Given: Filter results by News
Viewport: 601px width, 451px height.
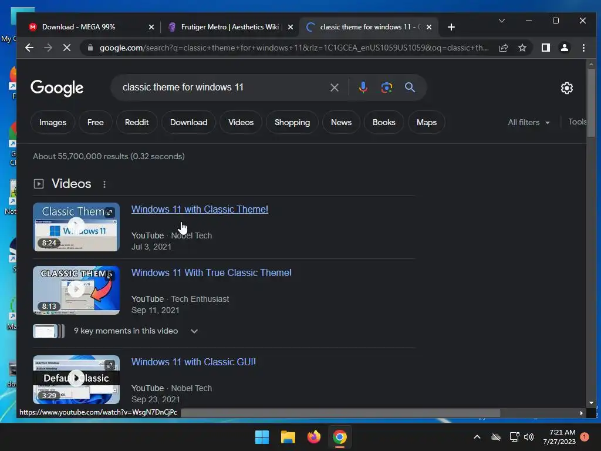Looking at the screenshot, I should pos(341,122).
